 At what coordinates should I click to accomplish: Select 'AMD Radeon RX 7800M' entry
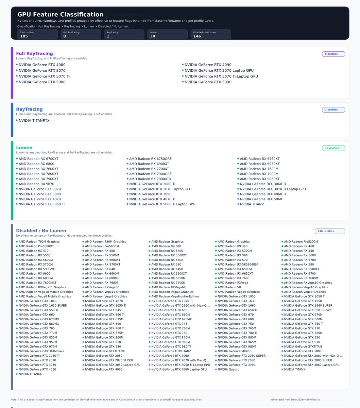pos(258,169)
